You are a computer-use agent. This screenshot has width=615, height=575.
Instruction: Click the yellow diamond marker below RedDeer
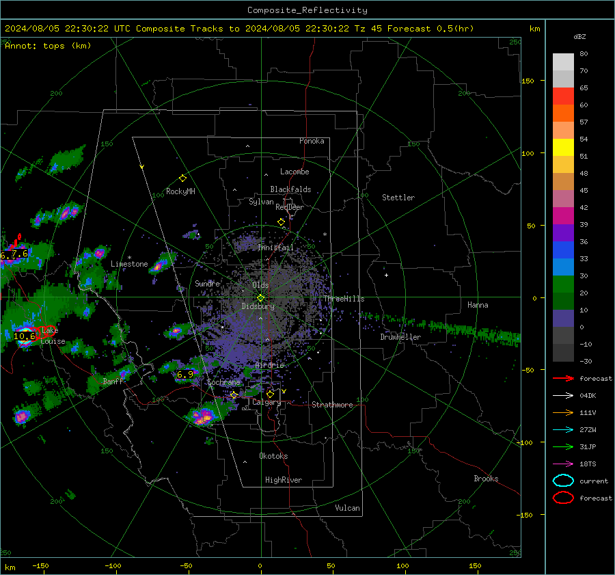pos(281,222)
